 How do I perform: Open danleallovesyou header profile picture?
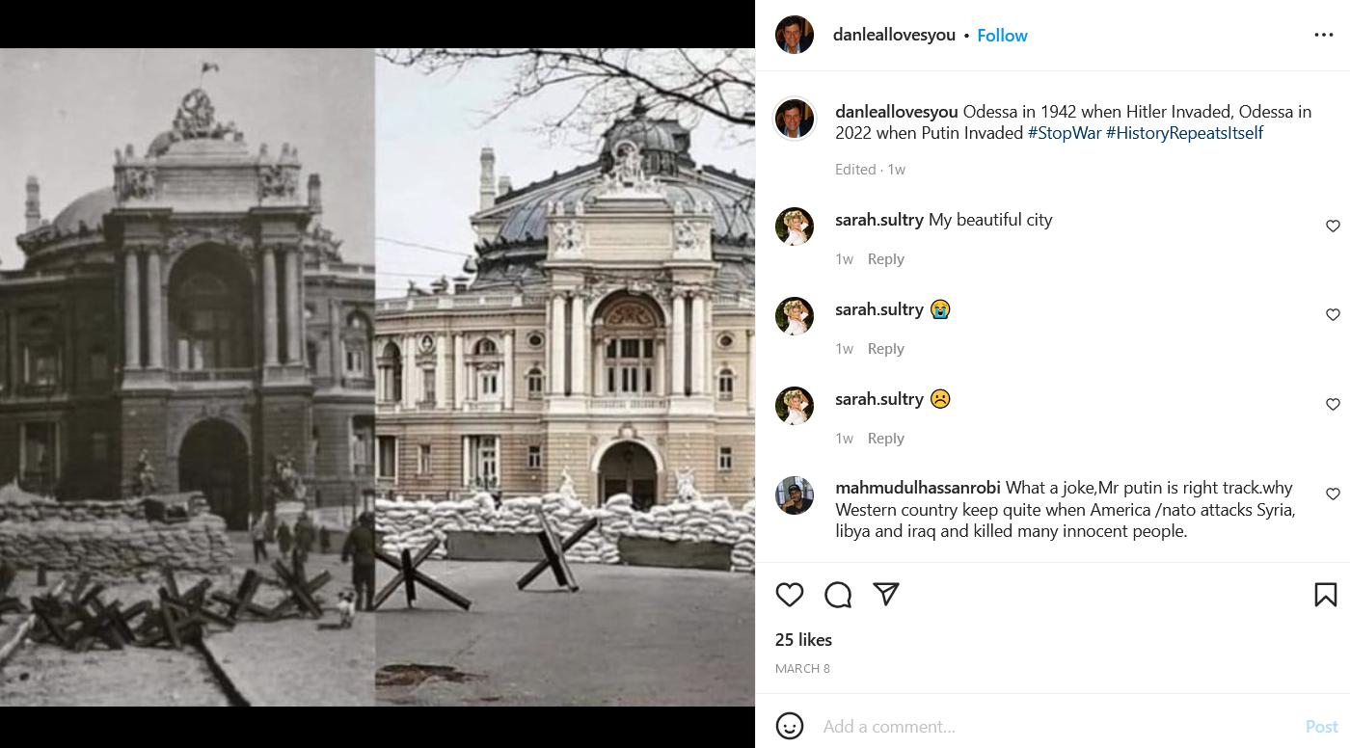click(x=795, y=35)
